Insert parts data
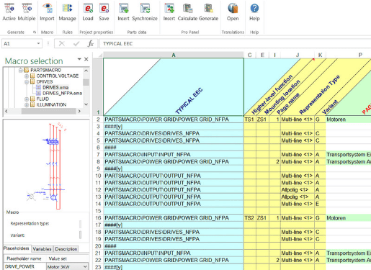371x270 pixels. pos(123,12)
